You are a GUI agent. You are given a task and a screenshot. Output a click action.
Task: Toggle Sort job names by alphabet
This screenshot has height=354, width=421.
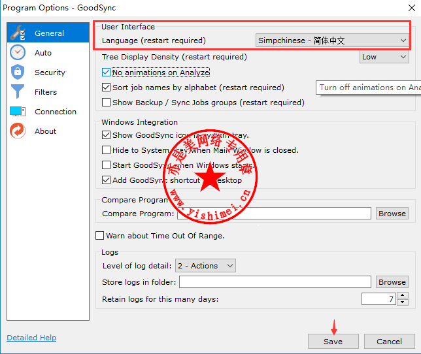106,87
